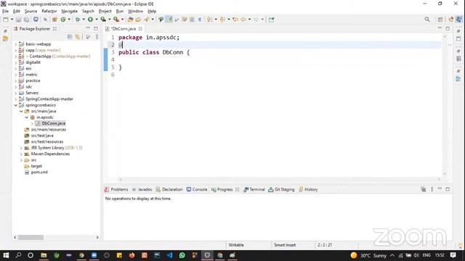
Task: Open dropdown arrow next to Debug icon
Action: click(x=84, y=20)
